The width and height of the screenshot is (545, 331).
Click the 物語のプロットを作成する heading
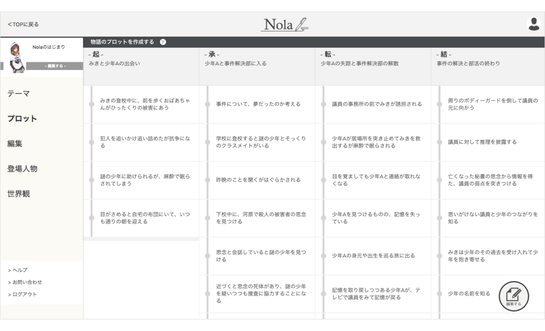(x=122, y=42)
